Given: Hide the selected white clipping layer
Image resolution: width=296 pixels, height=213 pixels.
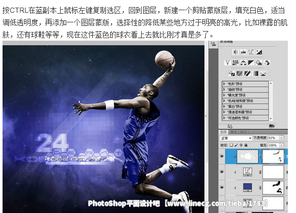Looking at the screenshot, I should tap(222, 156).
